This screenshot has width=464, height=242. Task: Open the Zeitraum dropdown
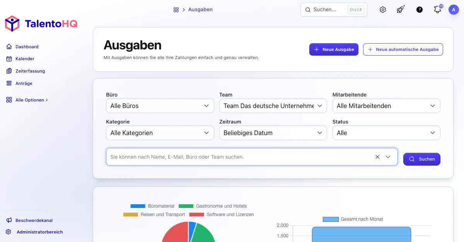coord(273,133)
